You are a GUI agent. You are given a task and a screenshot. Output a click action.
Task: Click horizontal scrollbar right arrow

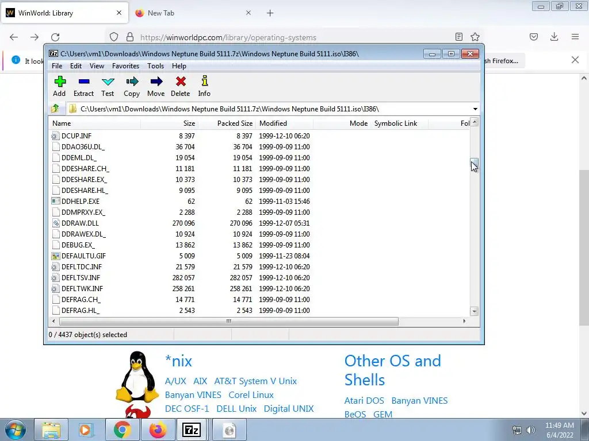[x=465, y=321]
